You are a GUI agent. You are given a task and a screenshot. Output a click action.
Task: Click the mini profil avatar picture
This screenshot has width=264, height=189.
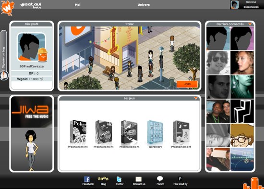tap(32, 47)
